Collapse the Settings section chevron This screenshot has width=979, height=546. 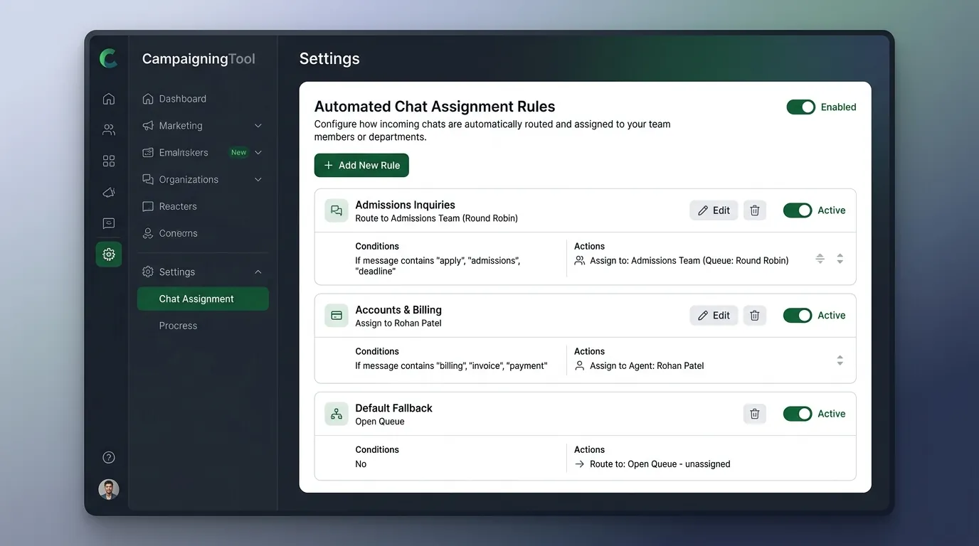pyautogui.click(x=258, y=272)
